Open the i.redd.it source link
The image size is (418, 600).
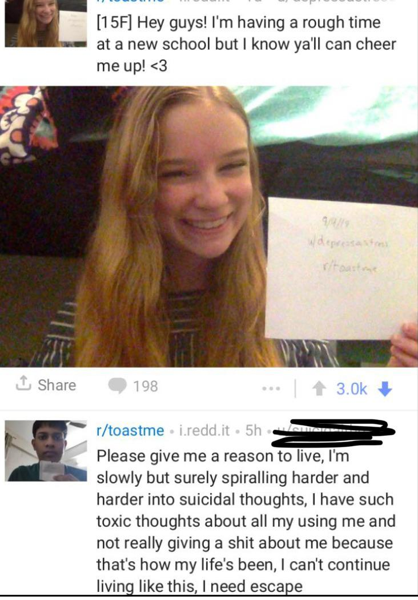pyautogui.click(x=204, y=431)
